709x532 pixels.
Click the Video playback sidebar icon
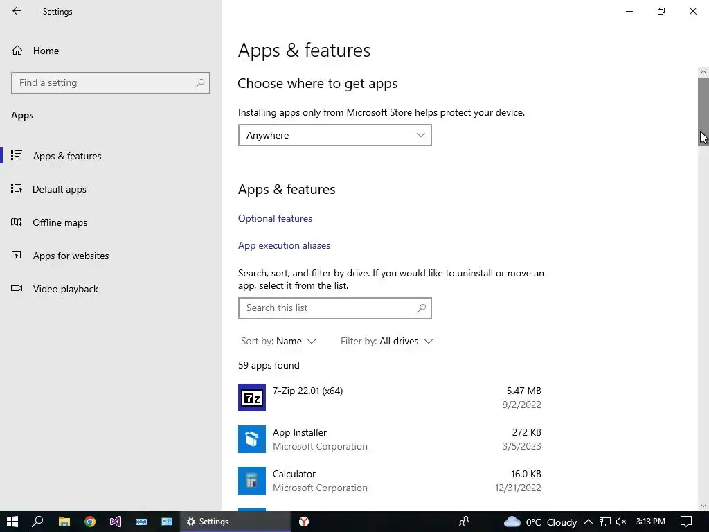[17, 288]
